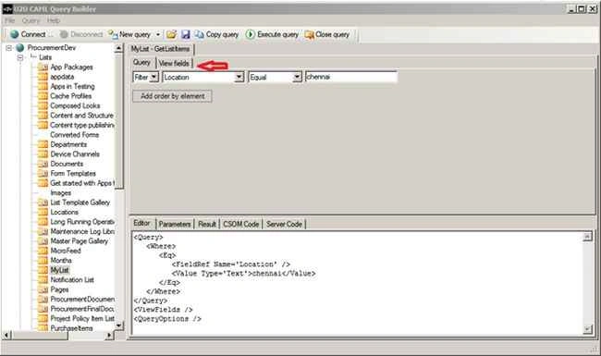Click Master Page Gallery icon
601x356 pixels.
pos(43,241)
